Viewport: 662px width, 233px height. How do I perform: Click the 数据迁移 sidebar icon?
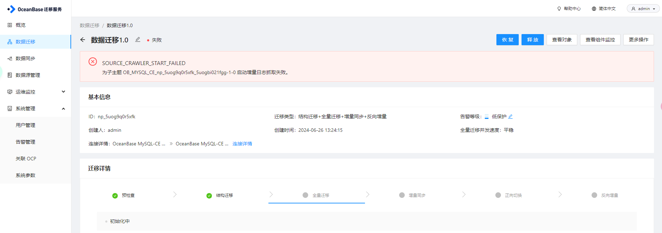coord(10,42)
